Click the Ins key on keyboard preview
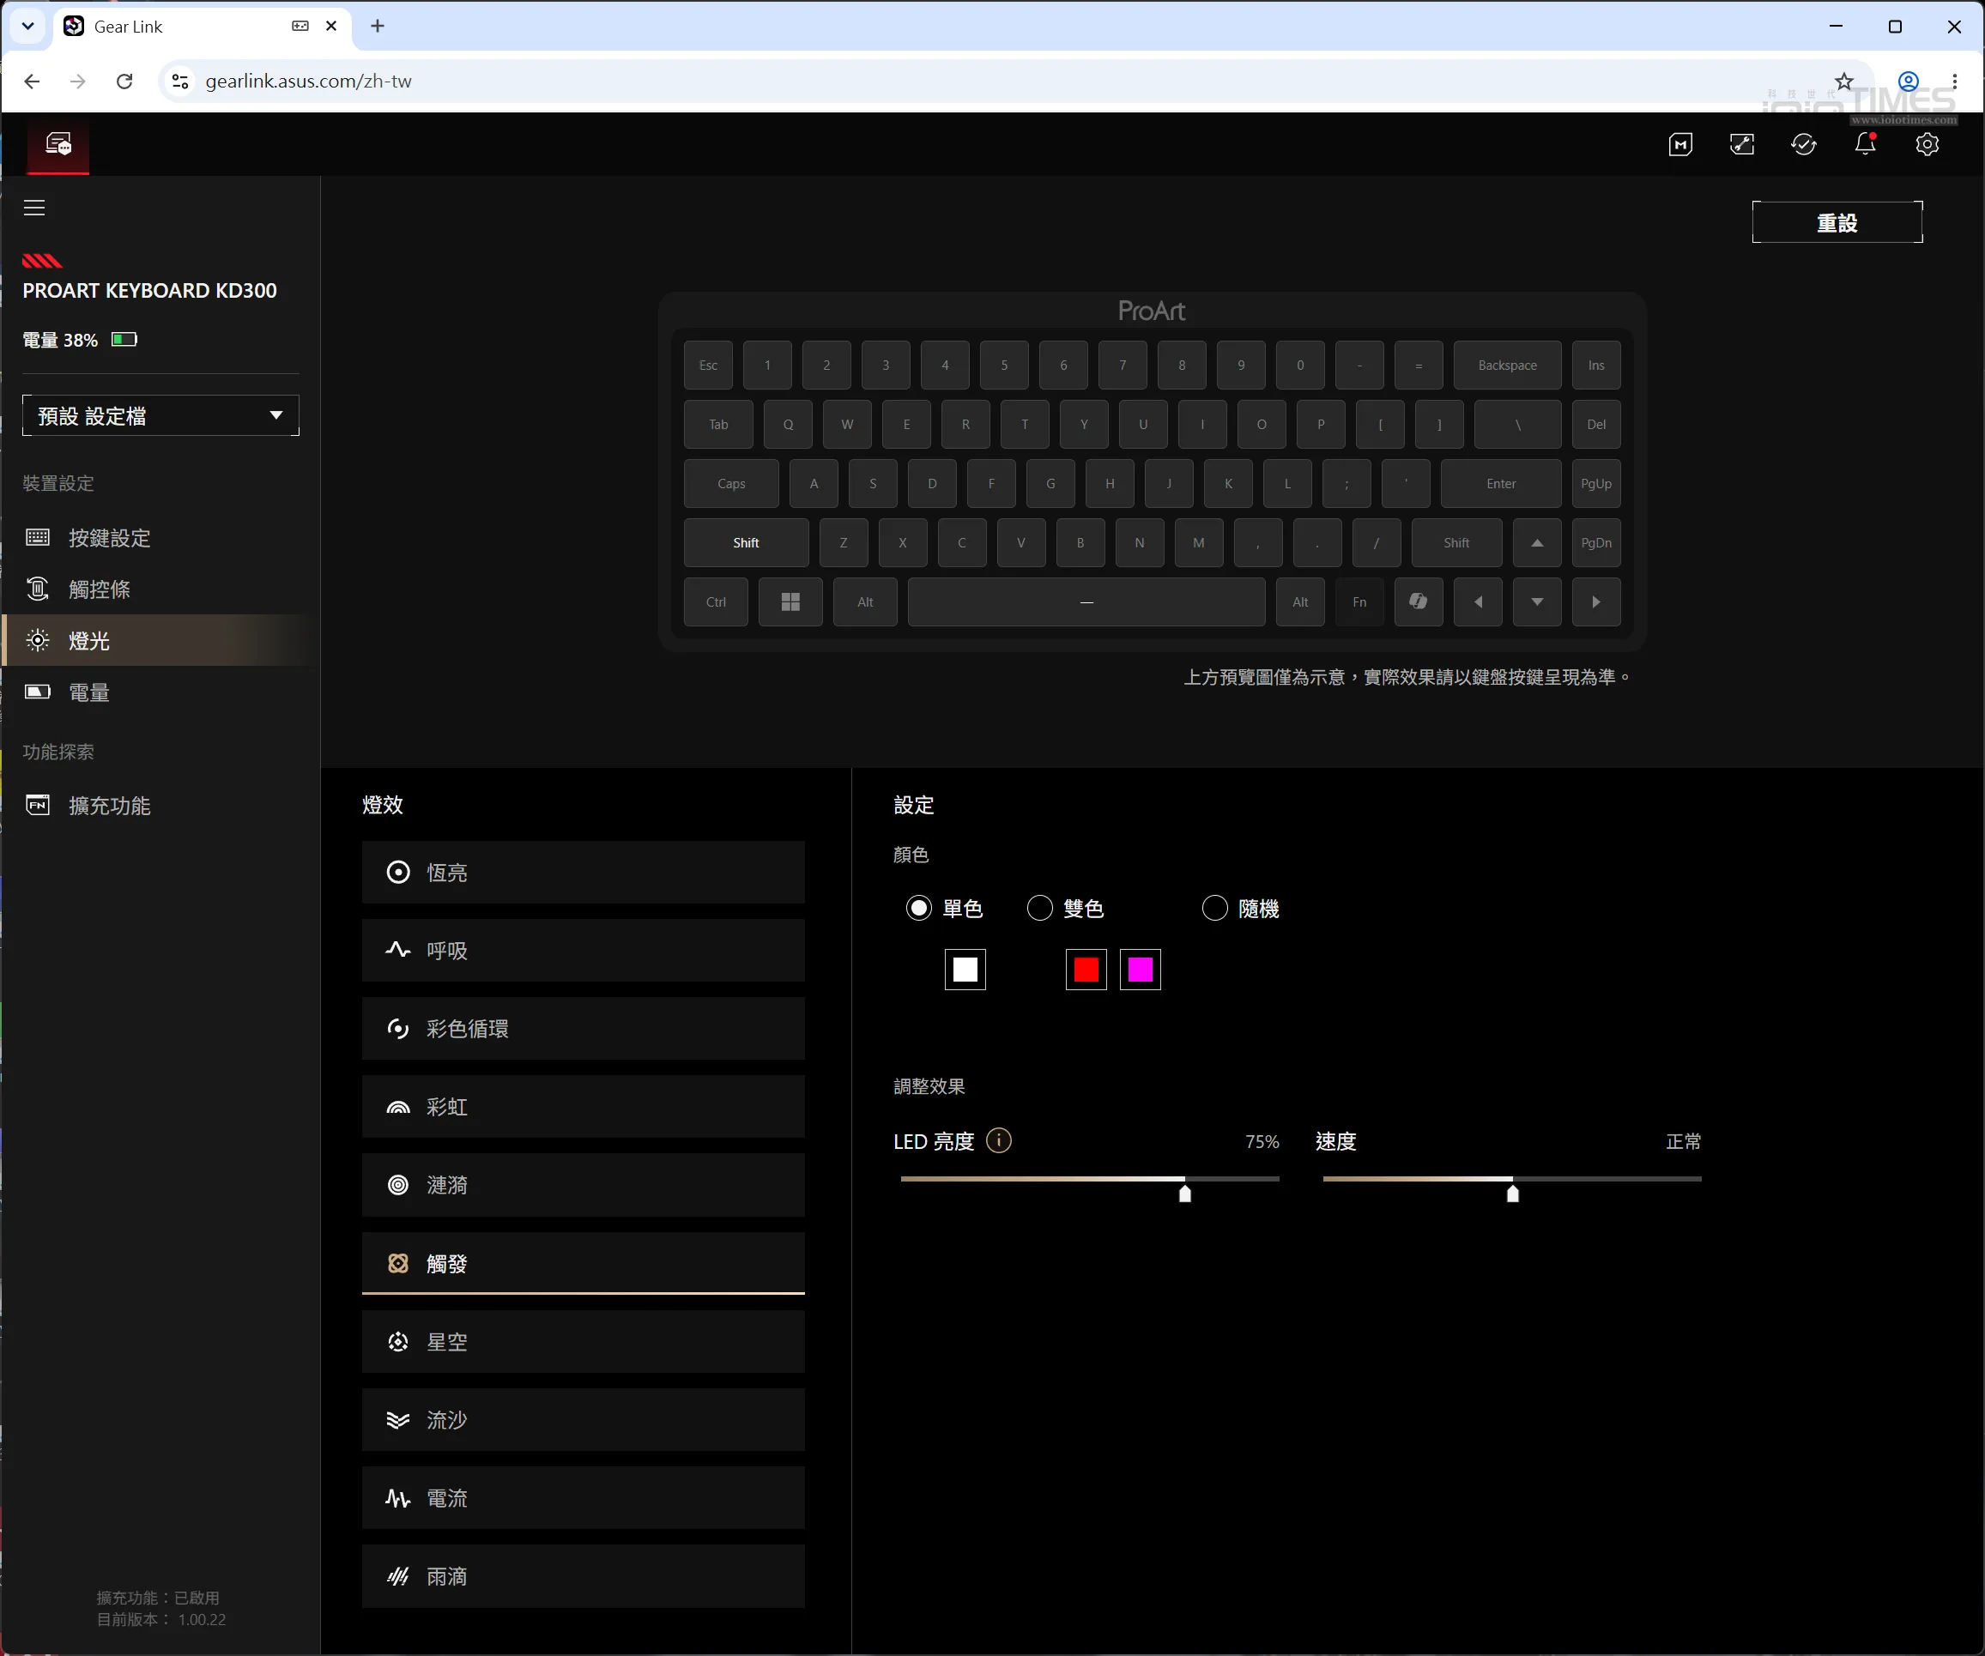Image resolution: width=1985 pixels, height=1656 pixels. click(x=1595, y=365)
